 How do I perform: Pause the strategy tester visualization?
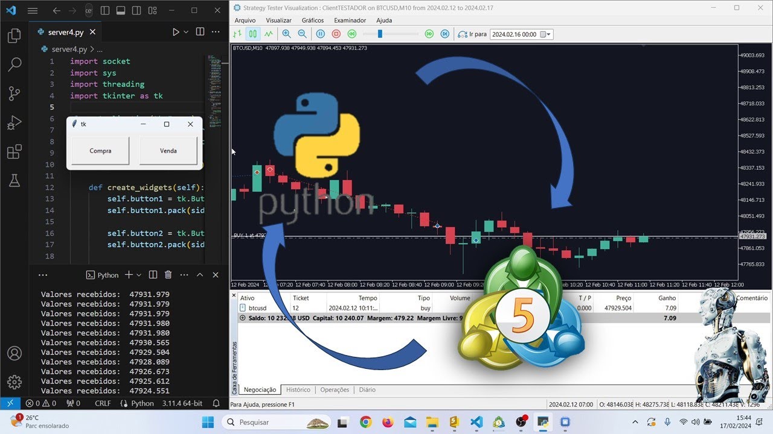coord(321,34)
